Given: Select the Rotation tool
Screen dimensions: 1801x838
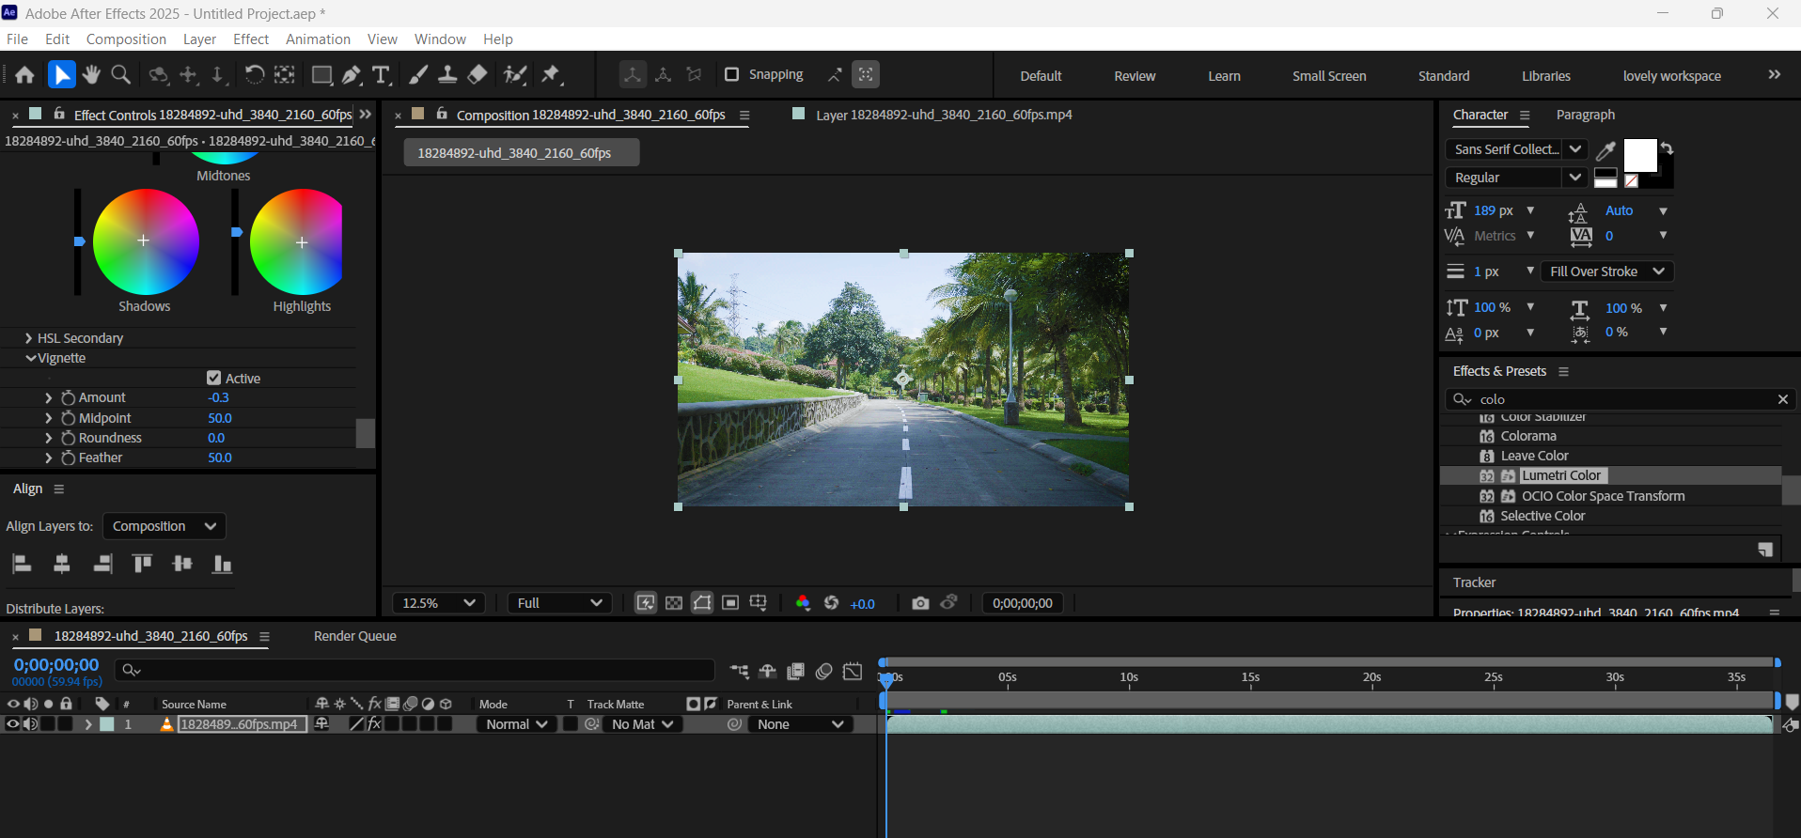Looking at the screenshot, I should pyautogui.click(x=254, y=75).
